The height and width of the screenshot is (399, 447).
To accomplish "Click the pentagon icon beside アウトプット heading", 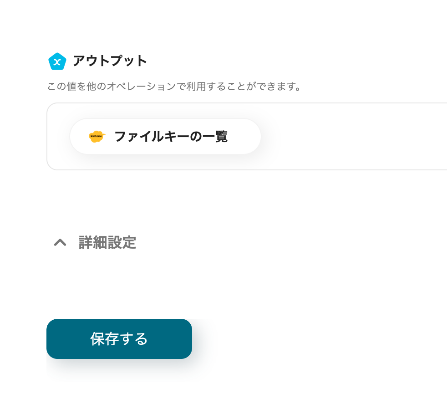I will click(56, 61).
